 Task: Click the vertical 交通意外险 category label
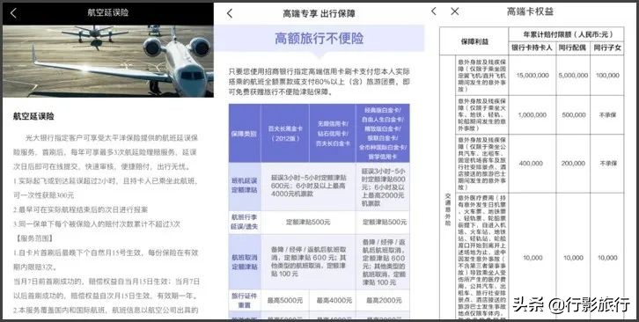tap(447, 209)
